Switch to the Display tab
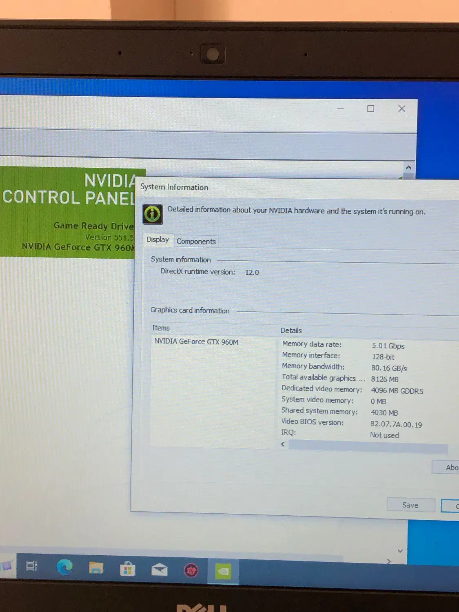 158,239
